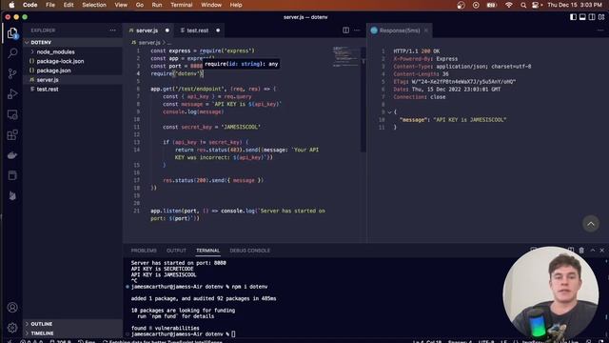
Task: Collapse the JSON body in the response
Action: [389, 112]
